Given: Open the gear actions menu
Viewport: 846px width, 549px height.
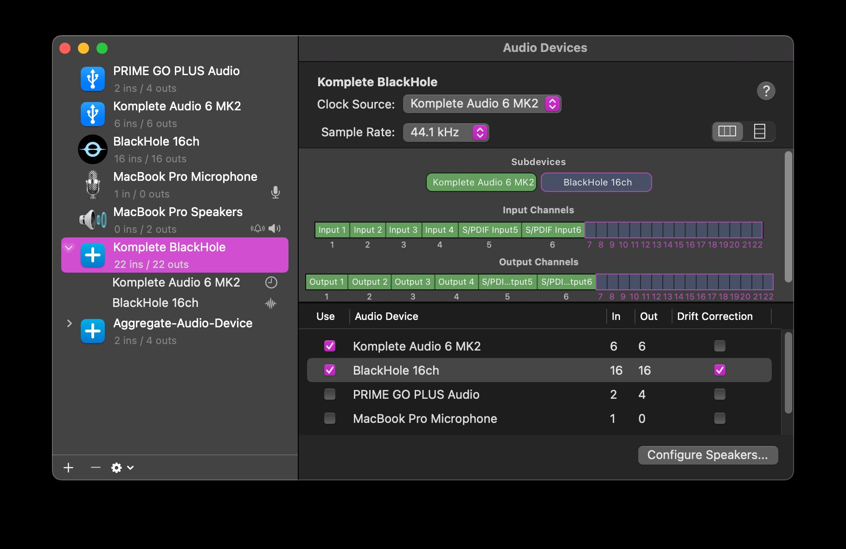Looking at the screenshot, I should tap(122, 467).
